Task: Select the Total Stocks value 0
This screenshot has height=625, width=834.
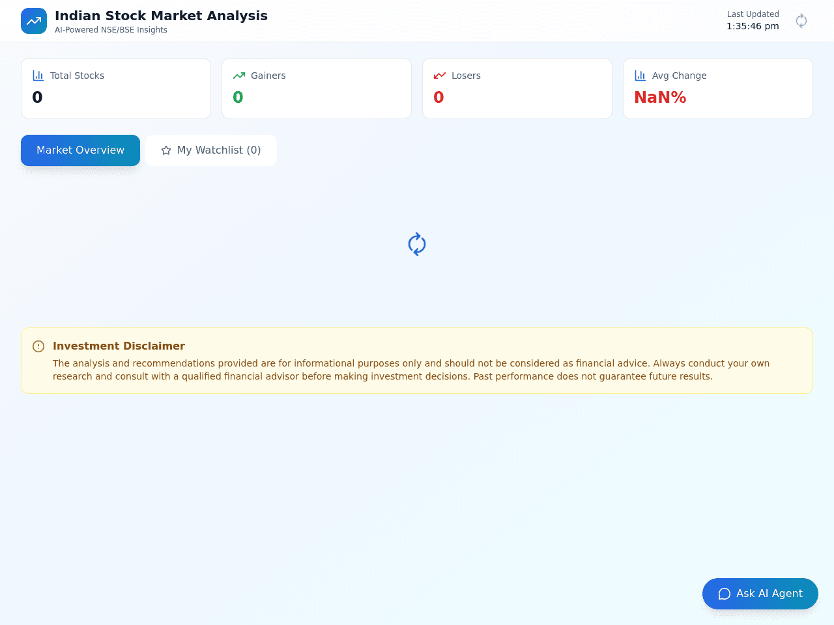Action: 37,98
